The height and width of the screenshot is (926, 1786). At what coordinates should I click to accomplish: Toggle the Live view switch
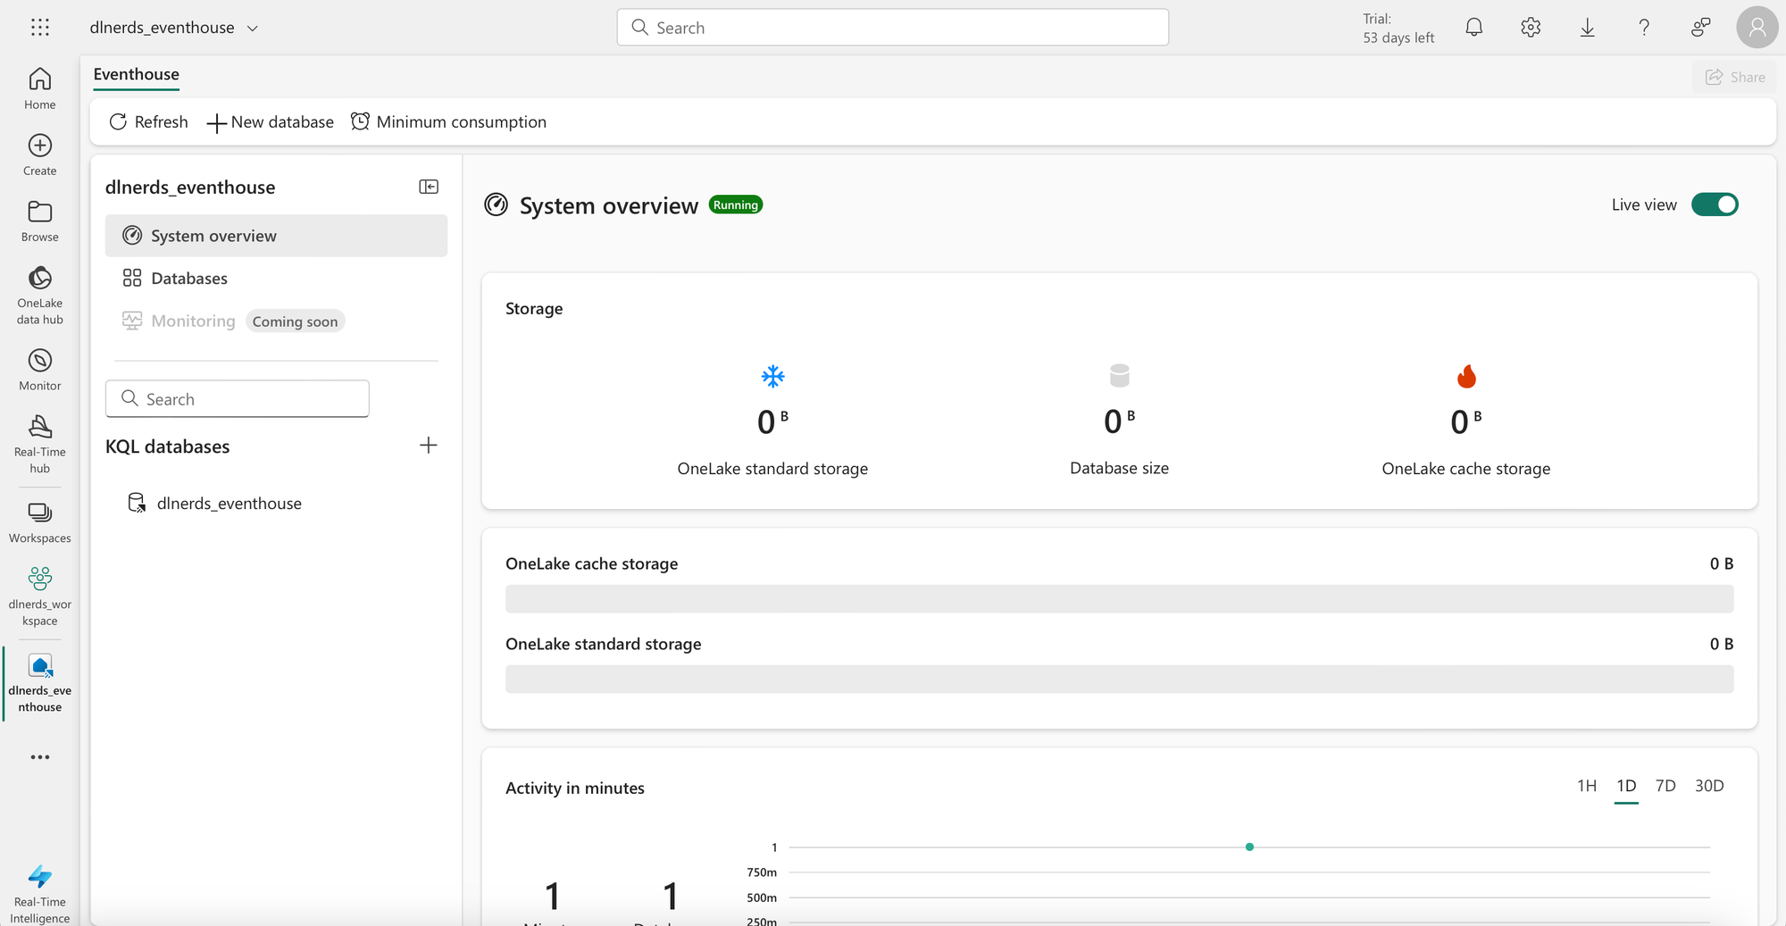[x=1715, y=204]
